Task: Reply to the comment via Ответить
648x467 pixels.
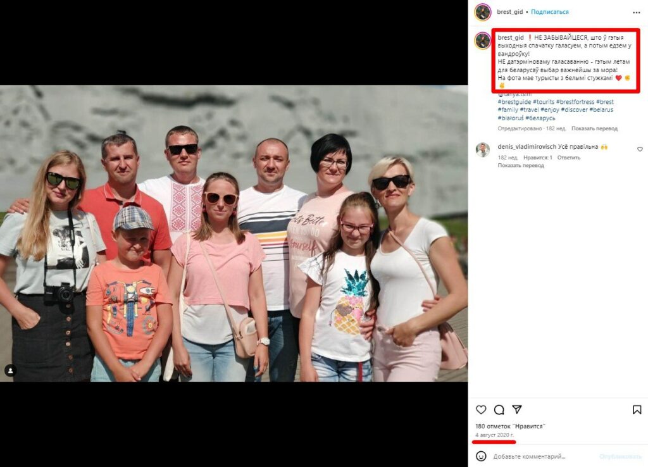Action: (x=569, y=158)
